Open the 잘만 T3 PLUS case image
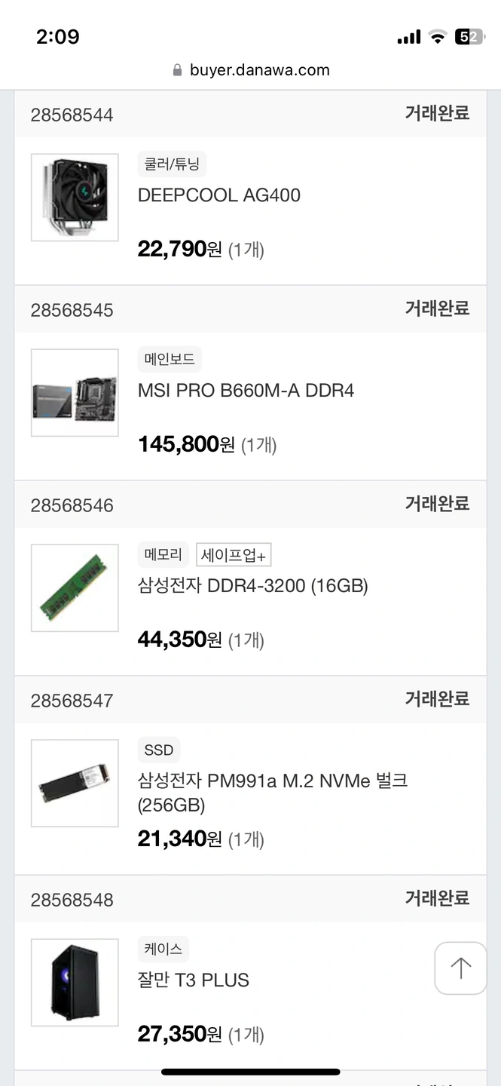 75,983
